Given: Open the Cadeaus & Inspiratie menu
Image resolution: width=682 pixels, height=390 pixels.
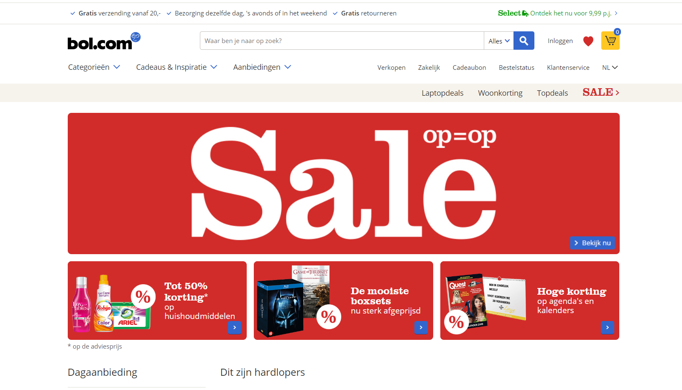Looking at the screenshot, I should tap(176, 67).
